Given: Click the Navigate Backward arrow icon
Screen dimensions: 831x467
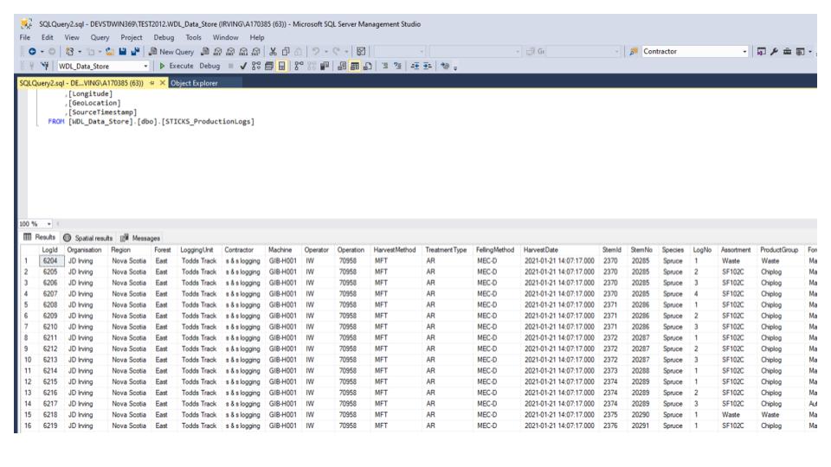Looking at the screenshot, I should pos(32,51).
